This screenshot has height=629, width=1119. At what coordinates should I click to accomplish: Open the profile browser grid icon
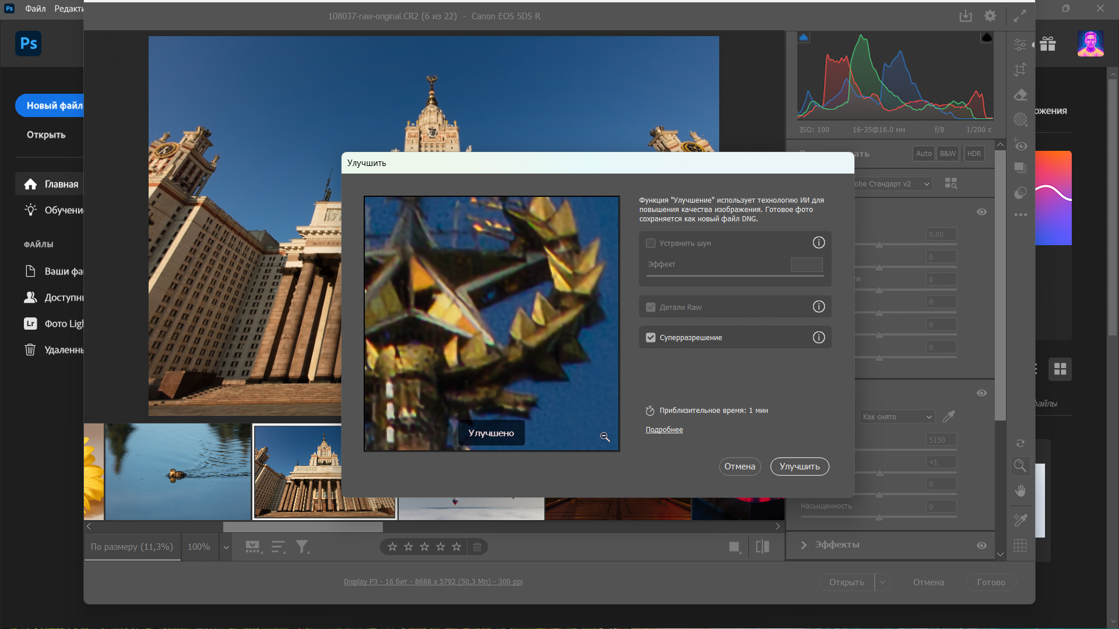tap(951, 183)
